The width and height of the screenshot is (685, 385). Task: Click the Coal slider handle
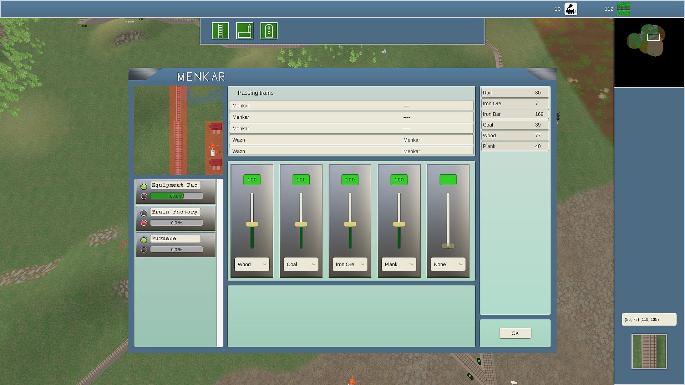tap(301, 224)
